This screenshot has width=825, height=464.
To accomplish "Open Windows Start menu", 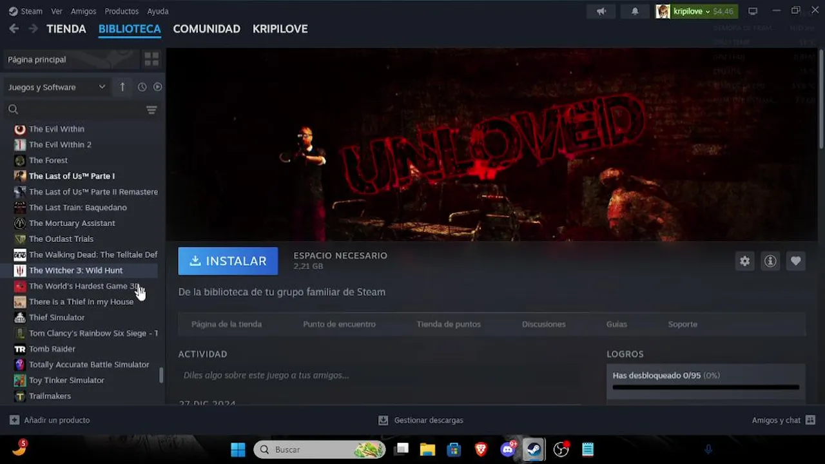I will (238, 449).
